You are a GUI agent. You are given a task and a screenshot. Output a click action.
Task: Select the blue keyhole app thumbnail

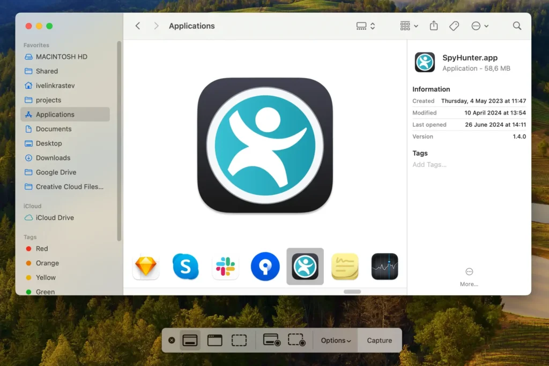click(265, 266)
